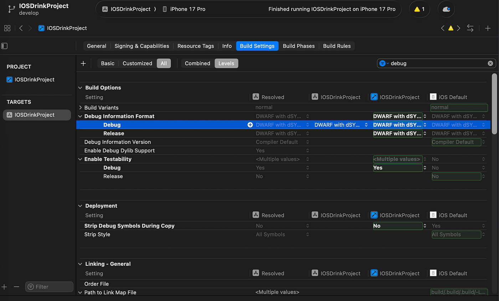499x301 pixels.
Task: Open selected Debug row's Resolved DWARF dropdown
Action: coord(282,125)
